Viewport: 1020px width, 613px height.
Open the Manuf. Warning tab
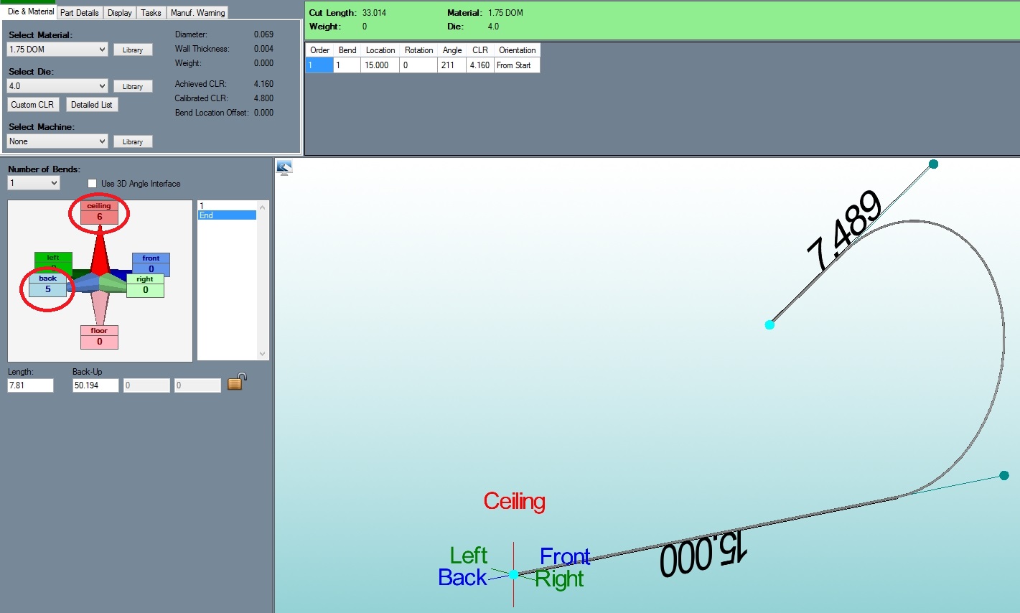(x=197, y=13)
